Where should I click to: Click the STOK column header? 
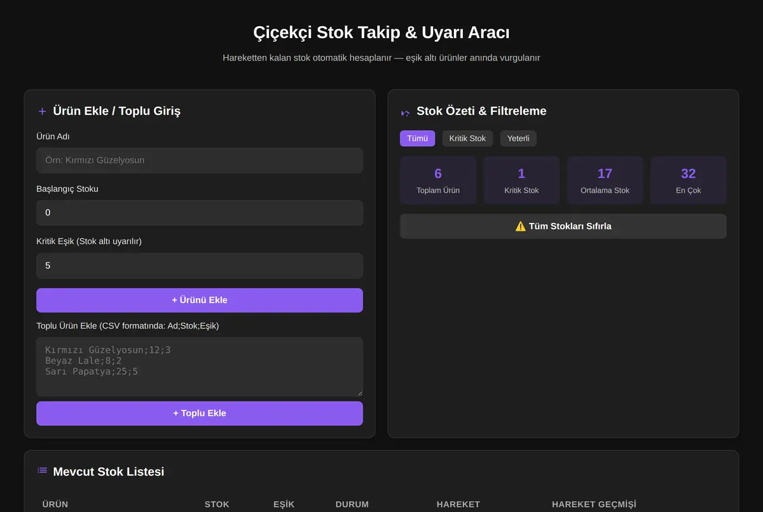click(x=217, y=504)
